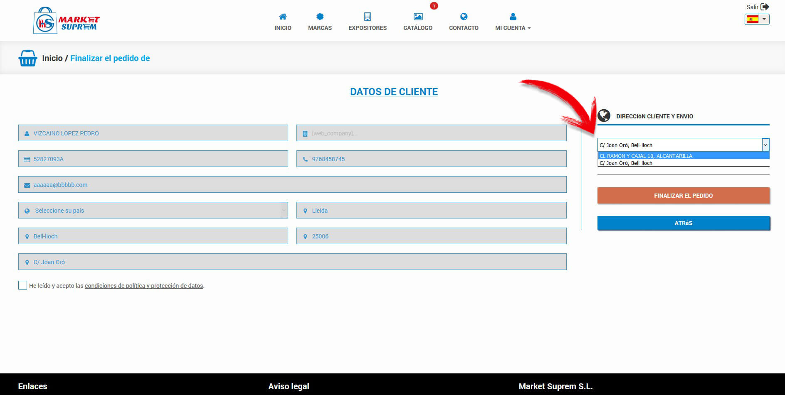Screen dimensions: 785x395
Task: Open the Spanish flag language selector
Action: [757, 19]
